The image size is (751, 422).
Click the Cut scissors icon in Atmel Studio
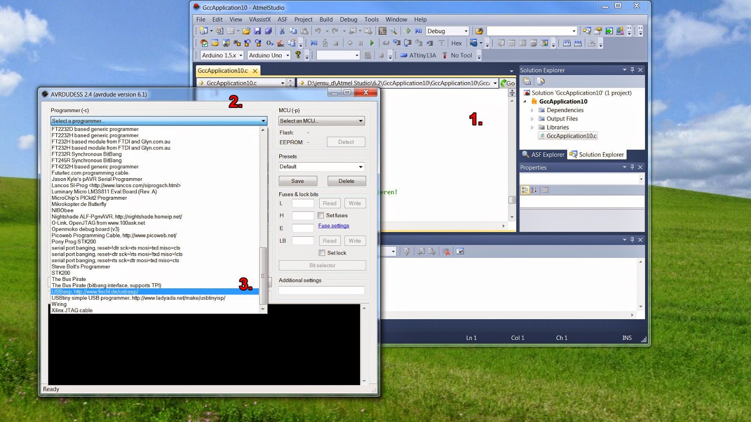pos(282,31)
